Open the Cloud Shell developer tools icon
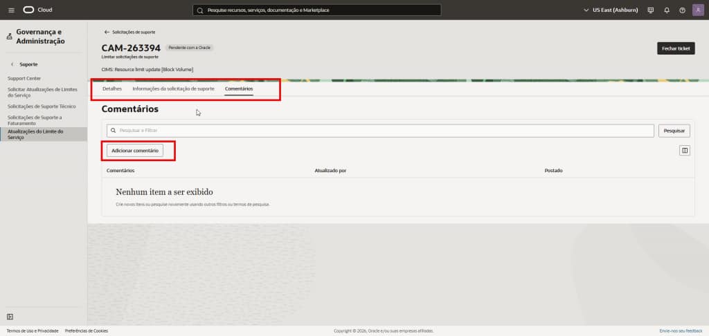The image size is (709, 336). (651, 10)
